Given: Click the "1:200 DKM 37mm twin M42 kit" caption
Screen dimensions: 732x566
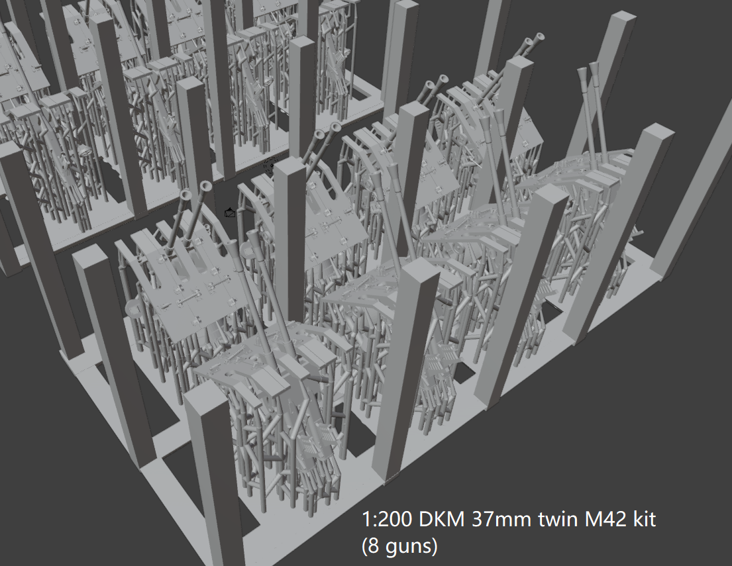Looking at the screenshot, I should (x=509, y=519).
